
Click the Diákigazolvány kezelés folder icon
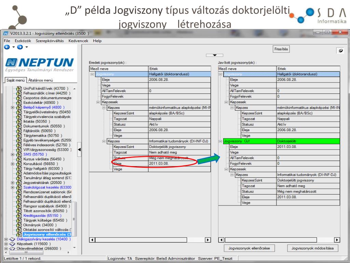13,239
